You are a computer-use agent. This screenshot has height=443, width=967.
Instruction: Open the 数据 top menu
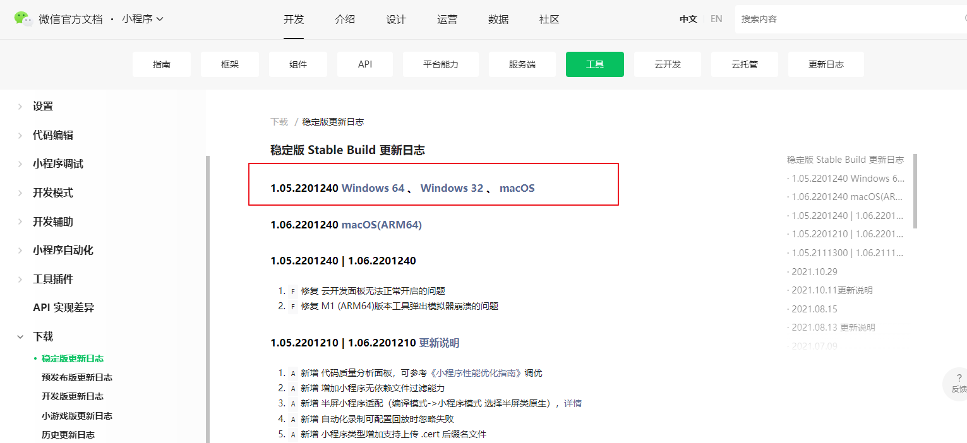point(498,20)
